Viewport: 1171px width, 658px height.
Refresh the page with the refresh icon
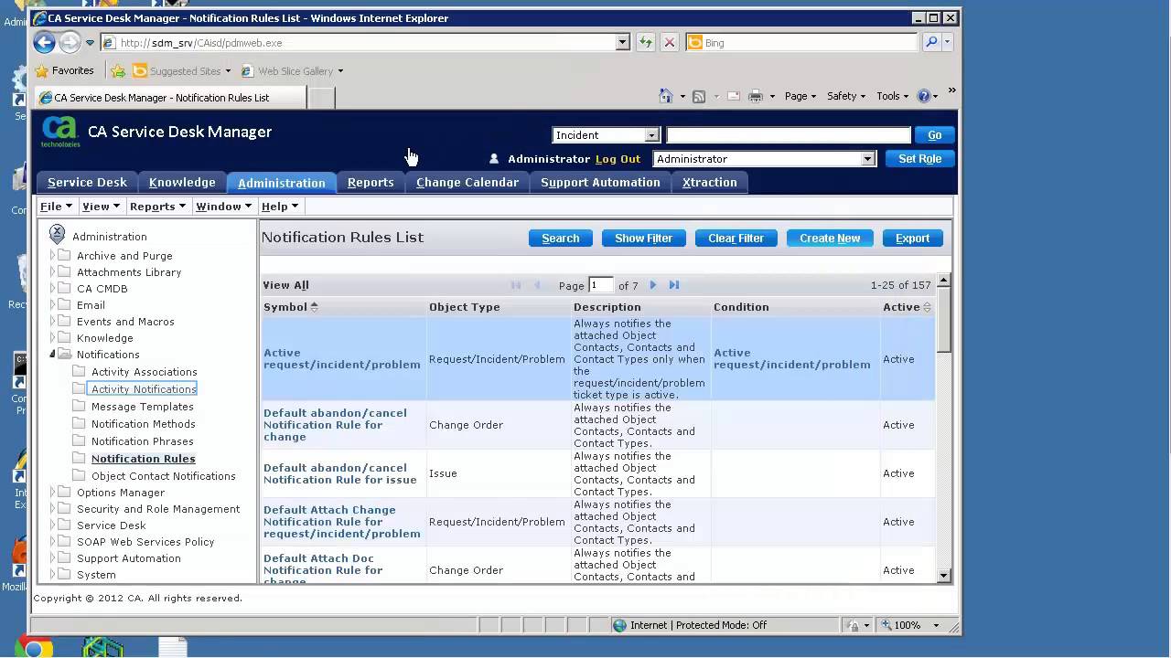[646, 42]
